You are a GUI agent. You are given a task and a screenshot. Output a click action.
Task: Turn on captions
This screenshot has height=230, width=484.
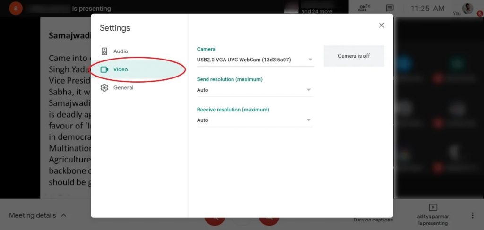[x=373, y=220]
